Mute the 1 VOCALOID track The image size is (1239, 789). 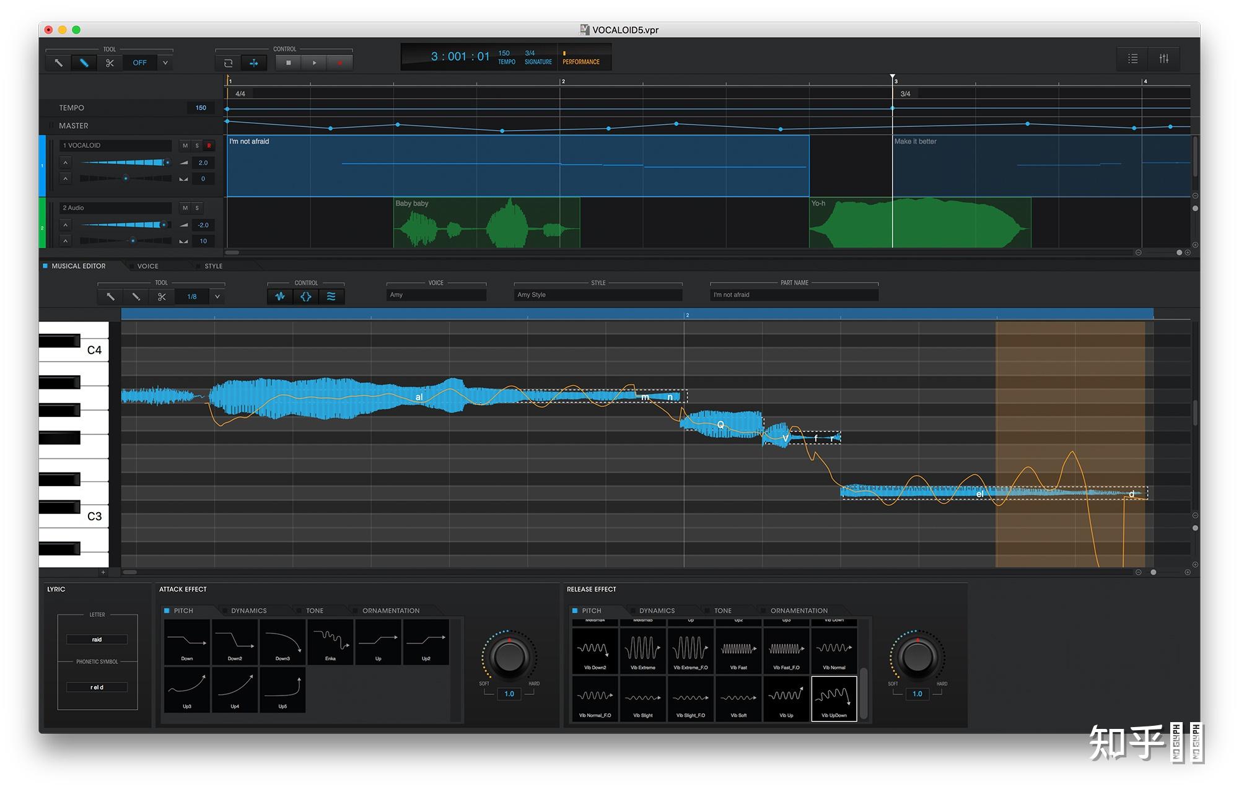pos(185,146)
